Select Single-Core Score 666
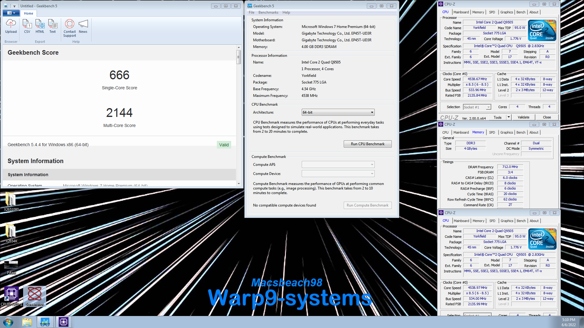This screenshot has height=328, width=584. click(119, 75)
